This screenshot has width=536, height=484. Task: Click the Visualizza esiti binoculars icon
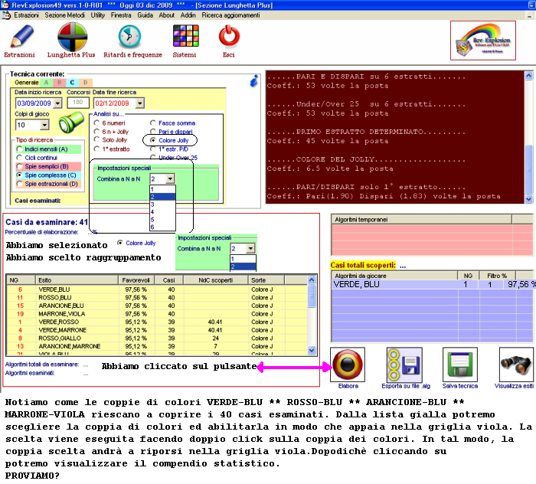pyautogui.click(x=516, y=365)
